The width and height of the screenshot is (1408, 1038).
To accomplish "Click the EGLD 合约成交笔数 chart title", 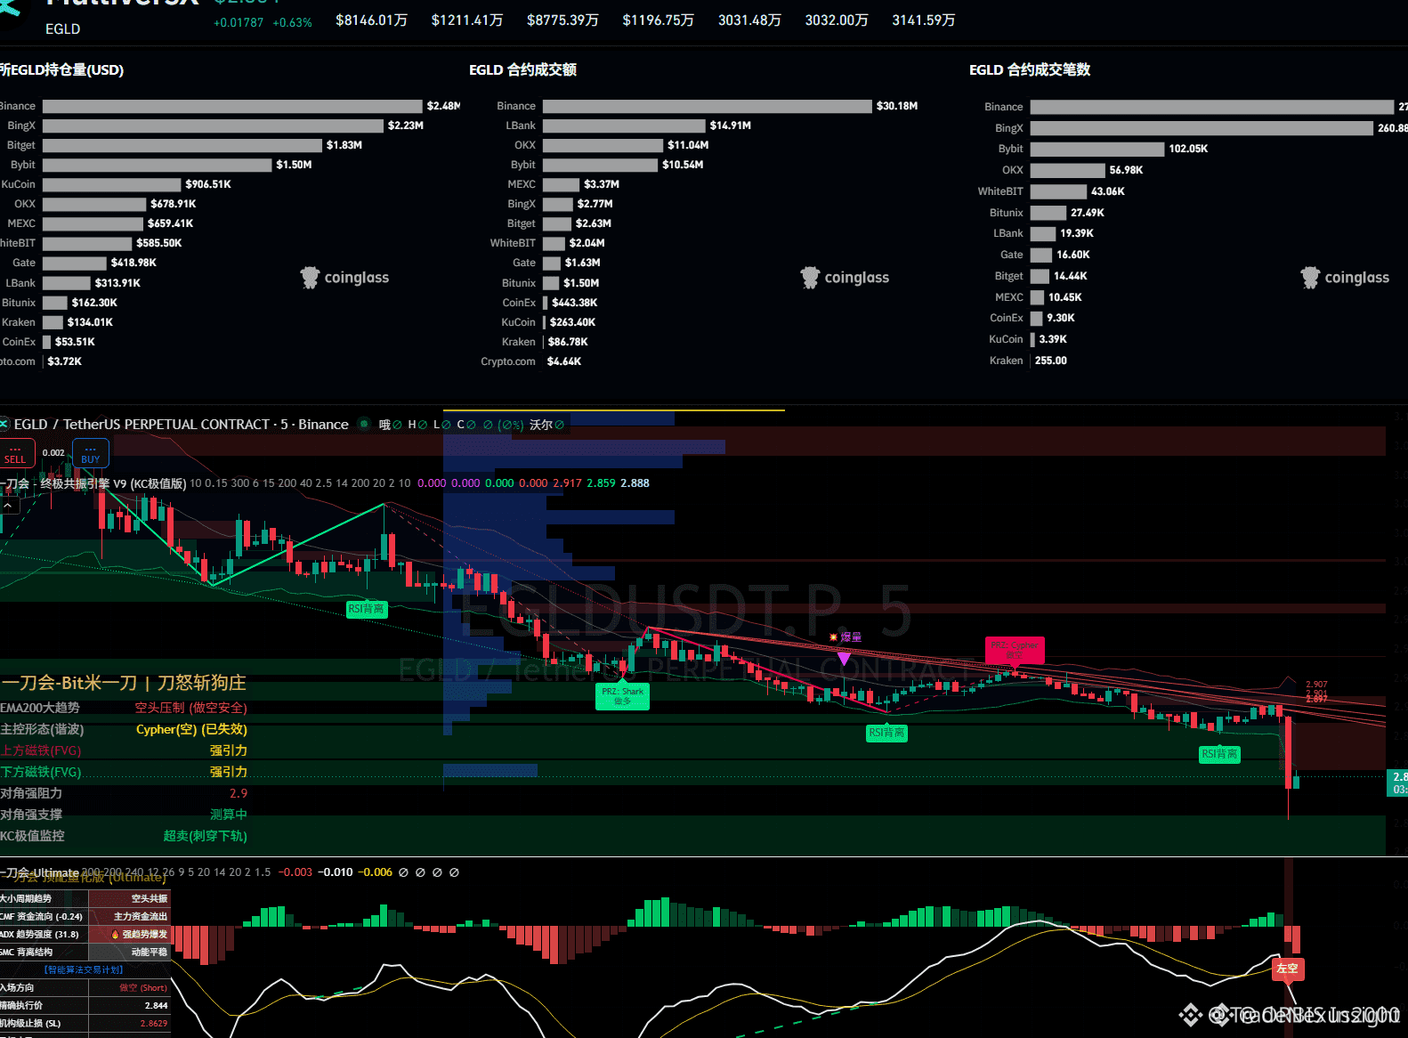I will pyautogui.click(x=1030, y=69).
